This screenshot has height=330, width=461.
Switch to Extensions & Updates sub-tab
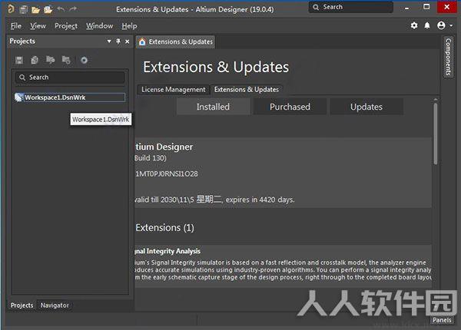(247, 90)
